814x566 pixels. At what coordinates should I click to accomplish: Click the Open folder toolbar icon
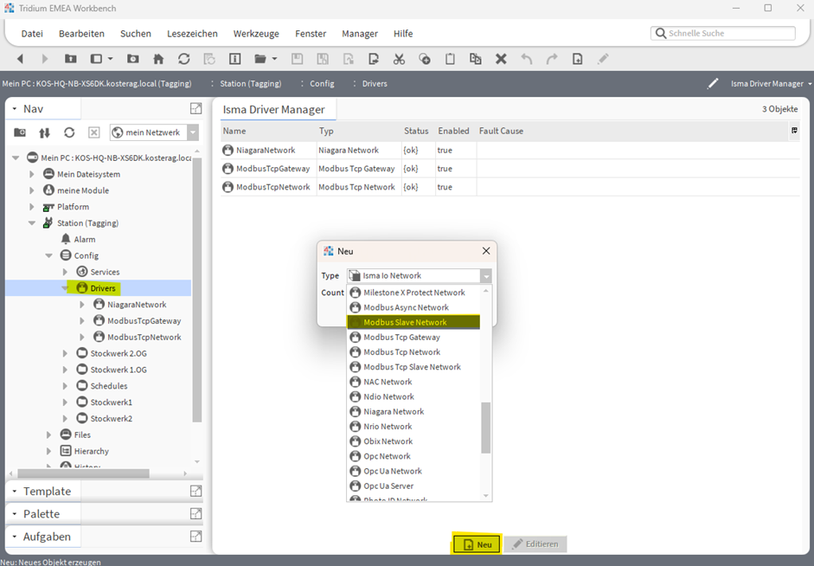point(260,59)
